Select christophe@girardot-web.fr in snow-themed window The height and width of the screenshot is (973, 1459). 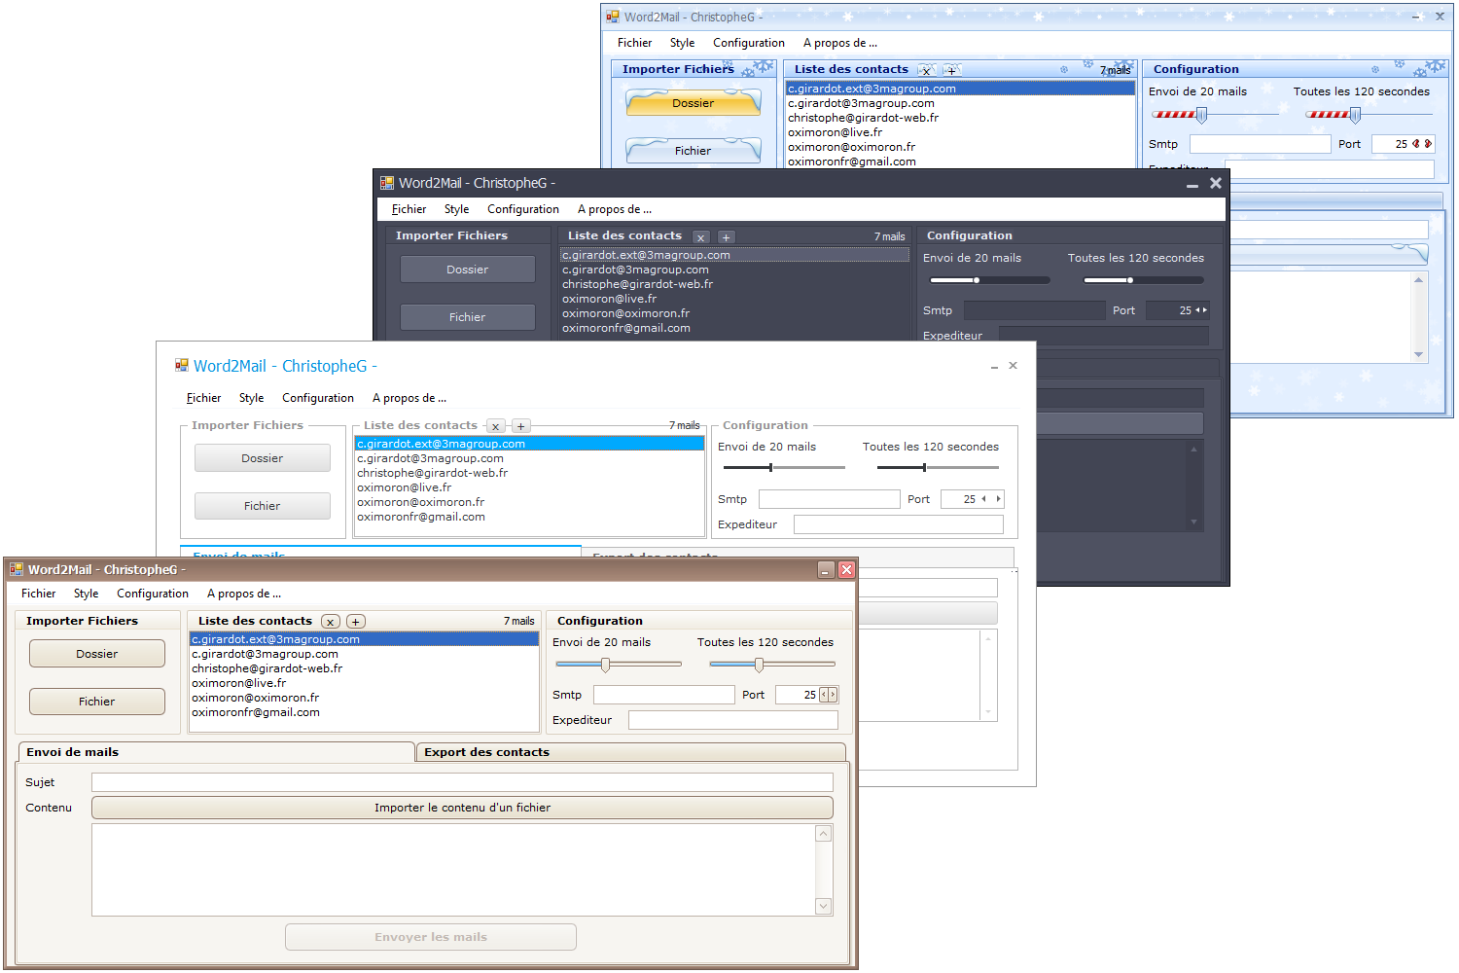point(960,118)
